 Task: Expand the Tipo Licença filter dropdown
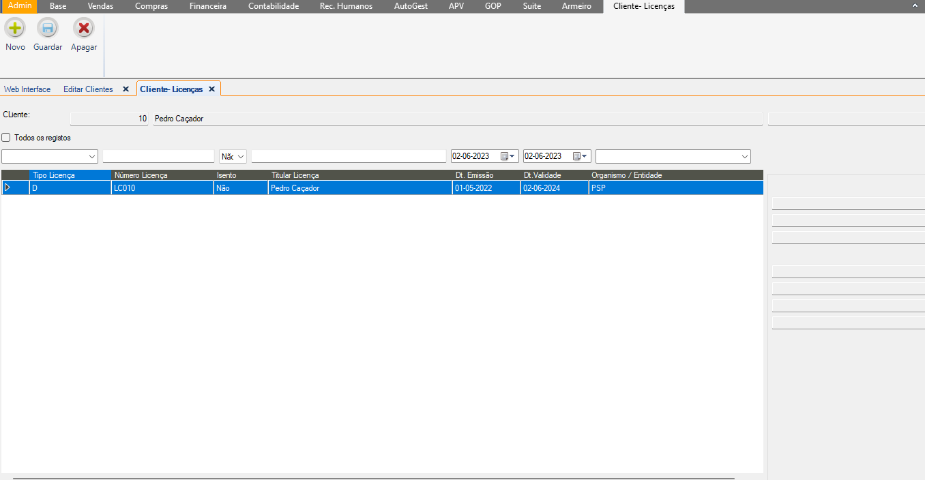[x=92, y=156]
